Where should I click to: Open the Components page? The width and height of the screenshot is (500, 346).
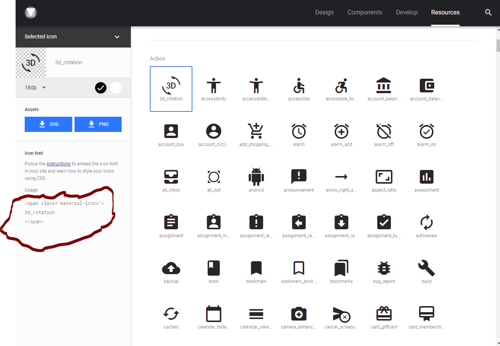point(365,12)
